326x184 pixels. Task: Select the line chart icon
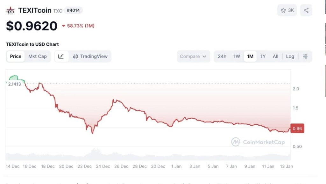pyautogui.click(x=61, y=56)
